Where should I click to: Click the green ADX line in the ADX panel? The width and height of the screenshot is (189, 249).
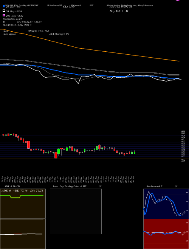(x=22, y=195)
